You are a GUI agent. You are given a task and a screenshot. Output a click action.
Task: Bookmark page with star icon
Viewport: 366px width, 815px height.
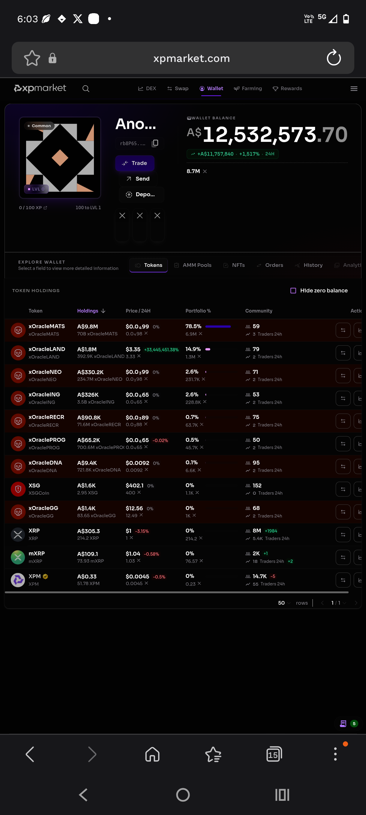(32, 58)
